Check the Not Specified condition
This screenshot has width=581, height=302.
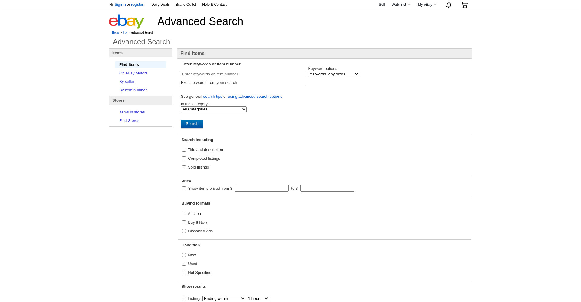[x=184, y=273]
